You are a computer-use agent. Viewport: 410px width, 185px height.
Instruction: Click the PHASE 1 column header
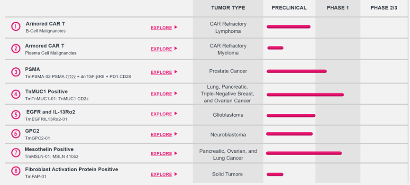tap(337, 8)
